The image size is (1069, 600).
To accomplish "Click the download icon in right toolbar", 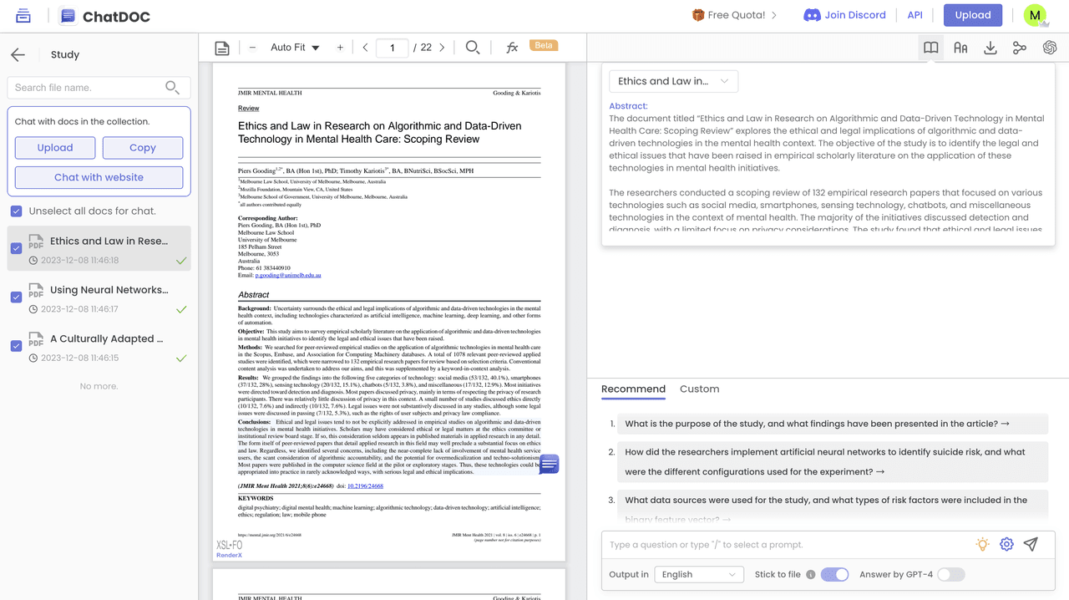I will click(990, 48).
